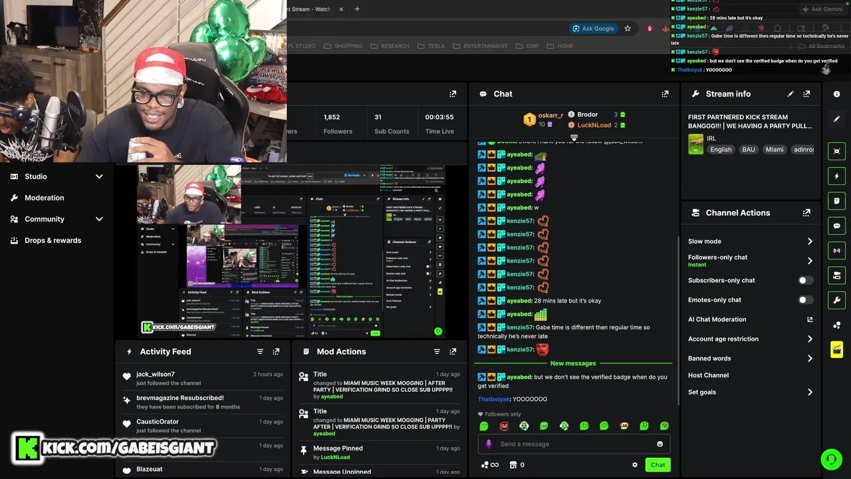851x479 pixels.
Task: Click the IRL category thumbnail
Action: (x=695, y=144)
